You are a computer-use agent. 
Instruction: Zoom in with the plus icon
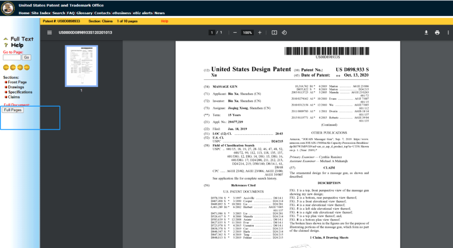click(x=260, y=33)
